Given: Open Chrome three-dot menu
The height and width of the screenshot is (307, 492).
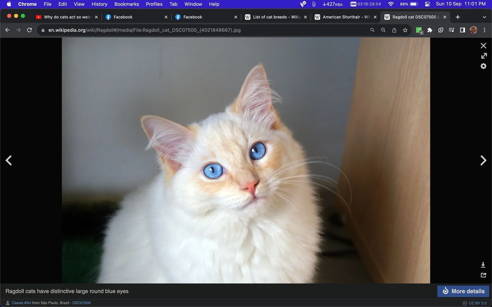Looking at the screenshot, I should click(484, 30).
